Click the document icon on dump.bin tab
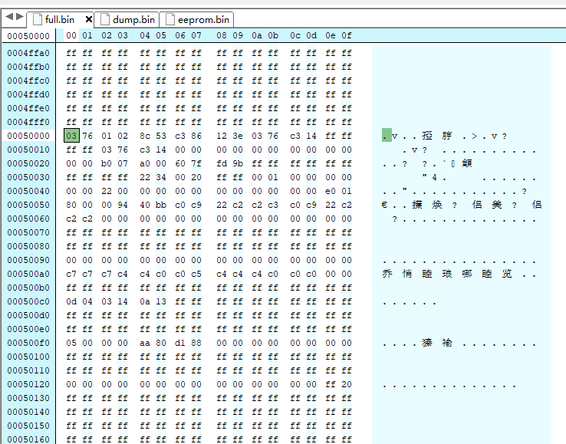This screenshot has width=566, height=444. [105, 19]
